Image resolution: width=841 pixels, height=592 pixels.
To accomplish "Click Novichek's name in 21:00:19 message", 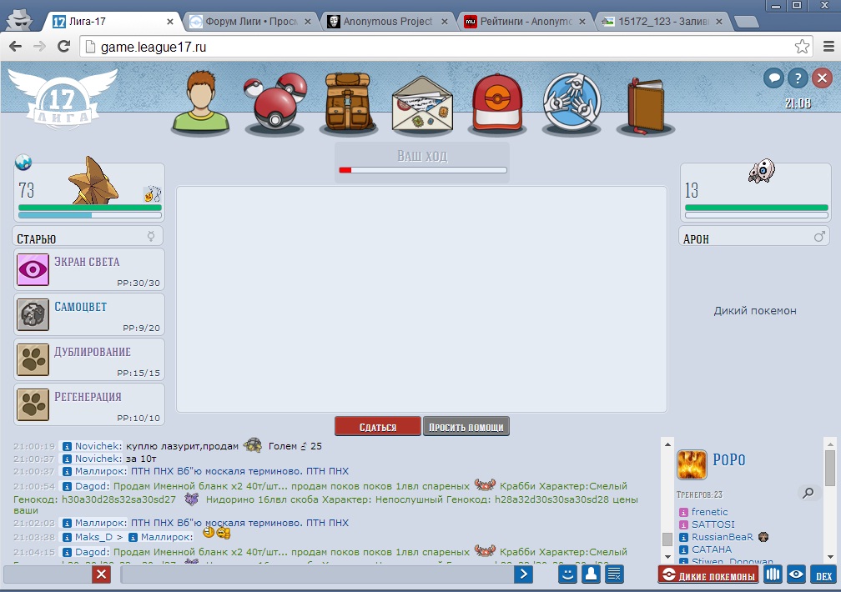I will click(98, 446).
